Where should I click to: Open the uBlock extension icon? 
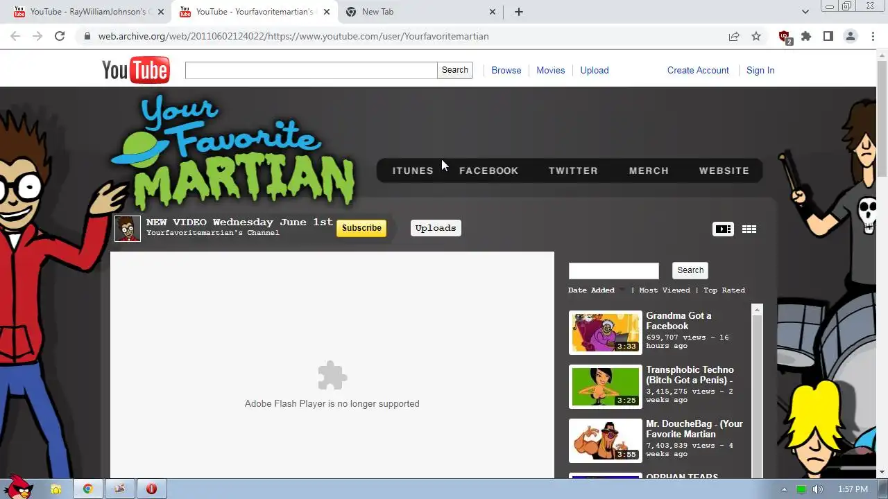(785, 37)
